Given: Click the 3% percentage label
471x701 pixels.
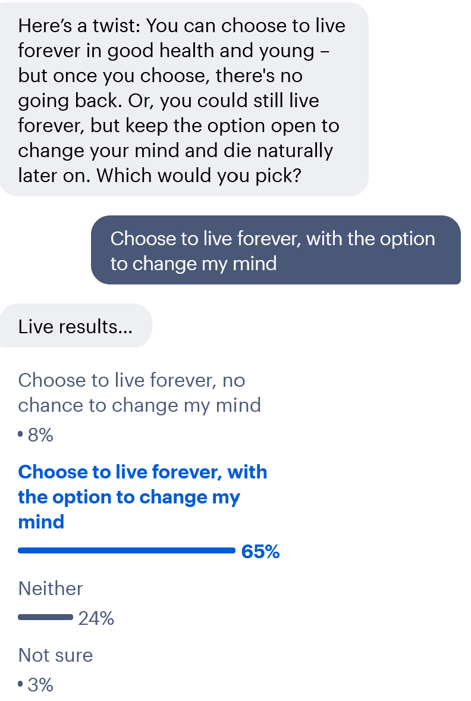Looking at the screenshot, I should (x=39, y=685).
